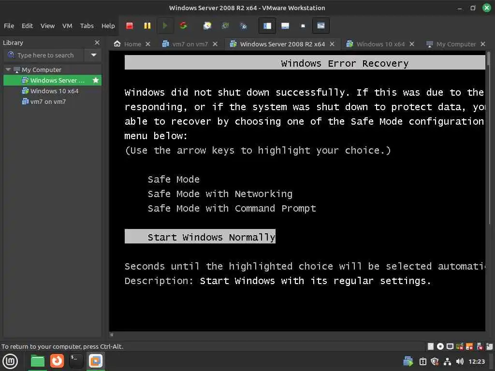Image resolution: width=495 pixels, height=371 pixels.
Task: Take a snapshot of this virtual machine
Action: (207, 26)
